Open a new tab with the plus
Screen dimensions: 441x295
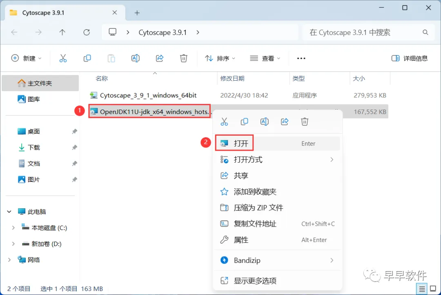(137, 13)
